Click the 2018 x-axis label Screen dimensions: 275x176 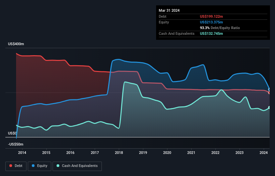[119, 153]
